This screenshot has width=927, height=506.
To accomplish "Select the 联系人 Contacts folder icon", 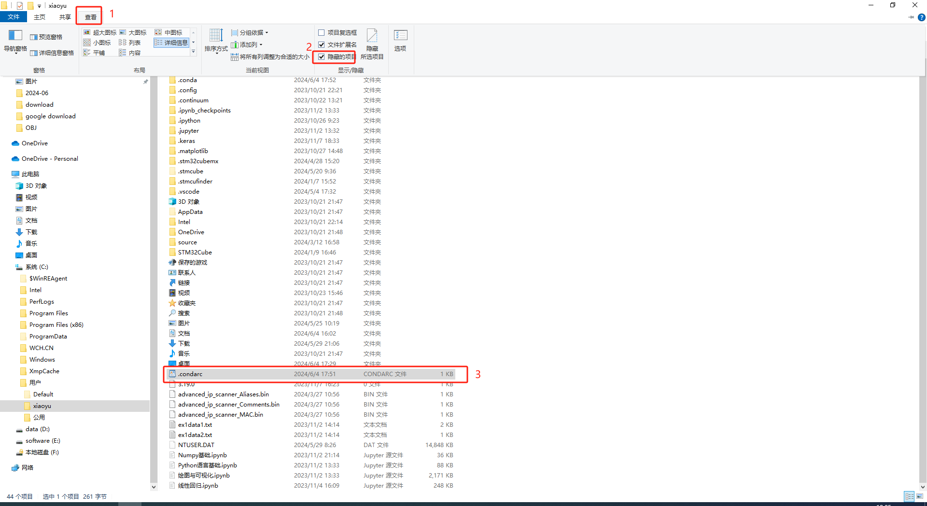I will 172,273.
